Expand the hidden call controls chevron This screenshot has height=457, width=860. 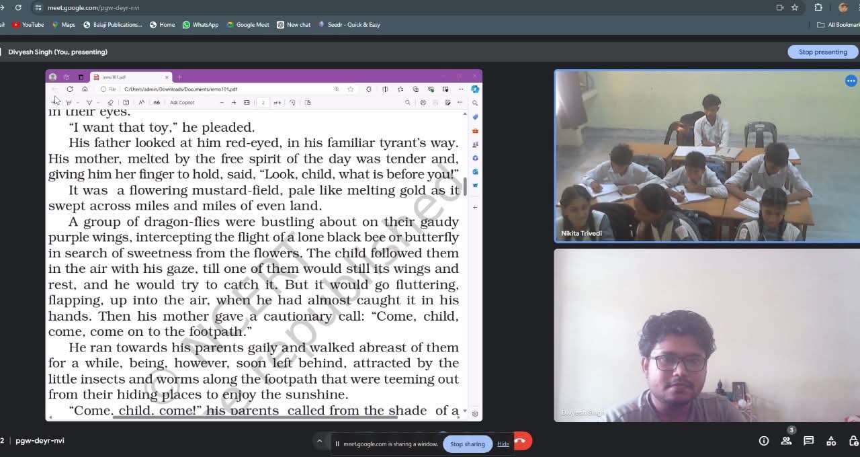pyautogui.click(x=319, y=442)
